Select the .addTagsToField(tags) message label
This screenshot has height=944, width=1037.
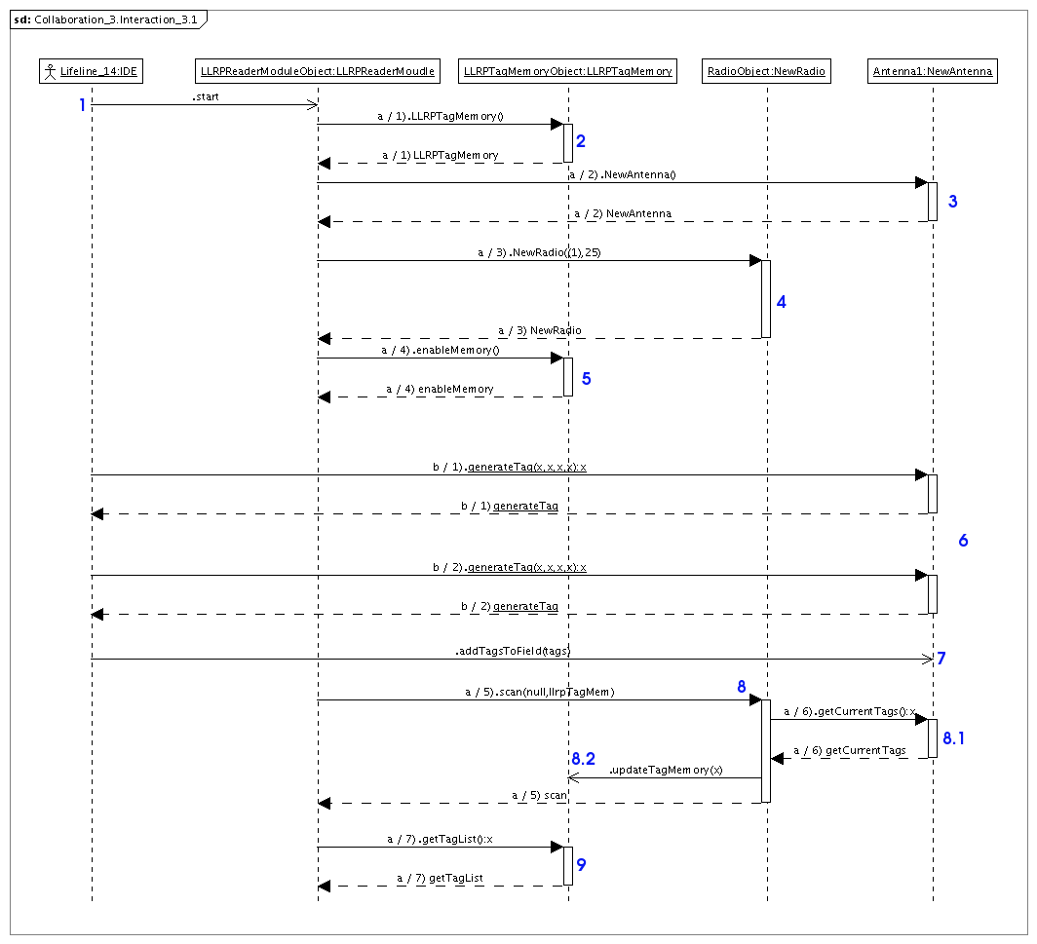click(513, 651)
